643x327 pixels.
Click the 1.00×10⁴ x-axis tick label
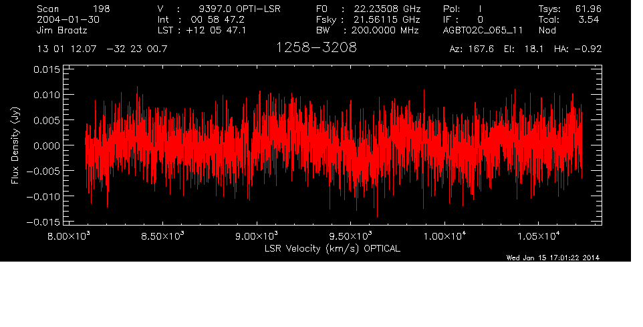444,236
